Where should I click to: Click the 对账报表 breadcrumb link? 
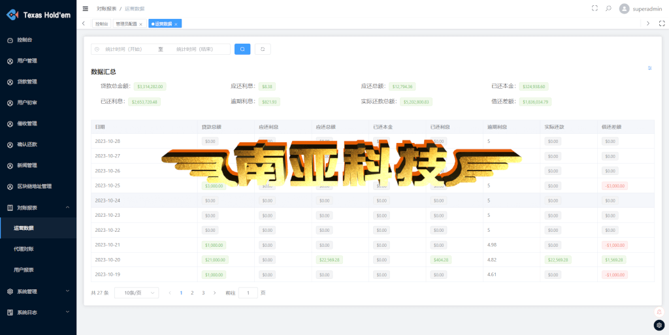click(106, 8)
